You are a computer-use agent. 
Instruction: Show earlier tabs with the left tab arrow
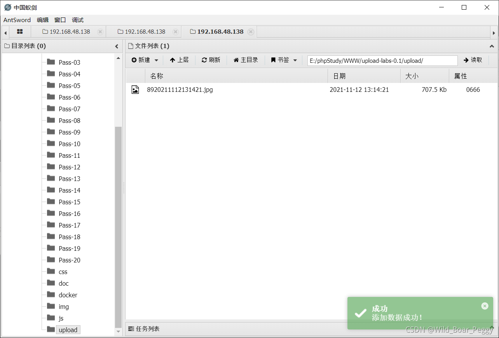(5, 33)
